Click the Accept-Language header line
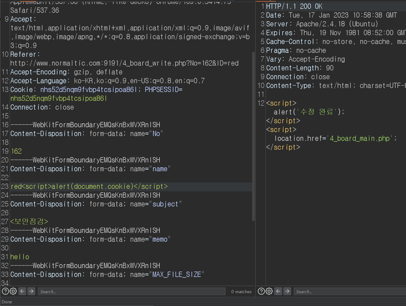 tap(108, 81)
